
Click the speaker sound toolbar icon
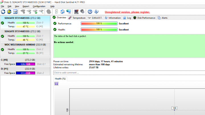[x=82, y=12]
